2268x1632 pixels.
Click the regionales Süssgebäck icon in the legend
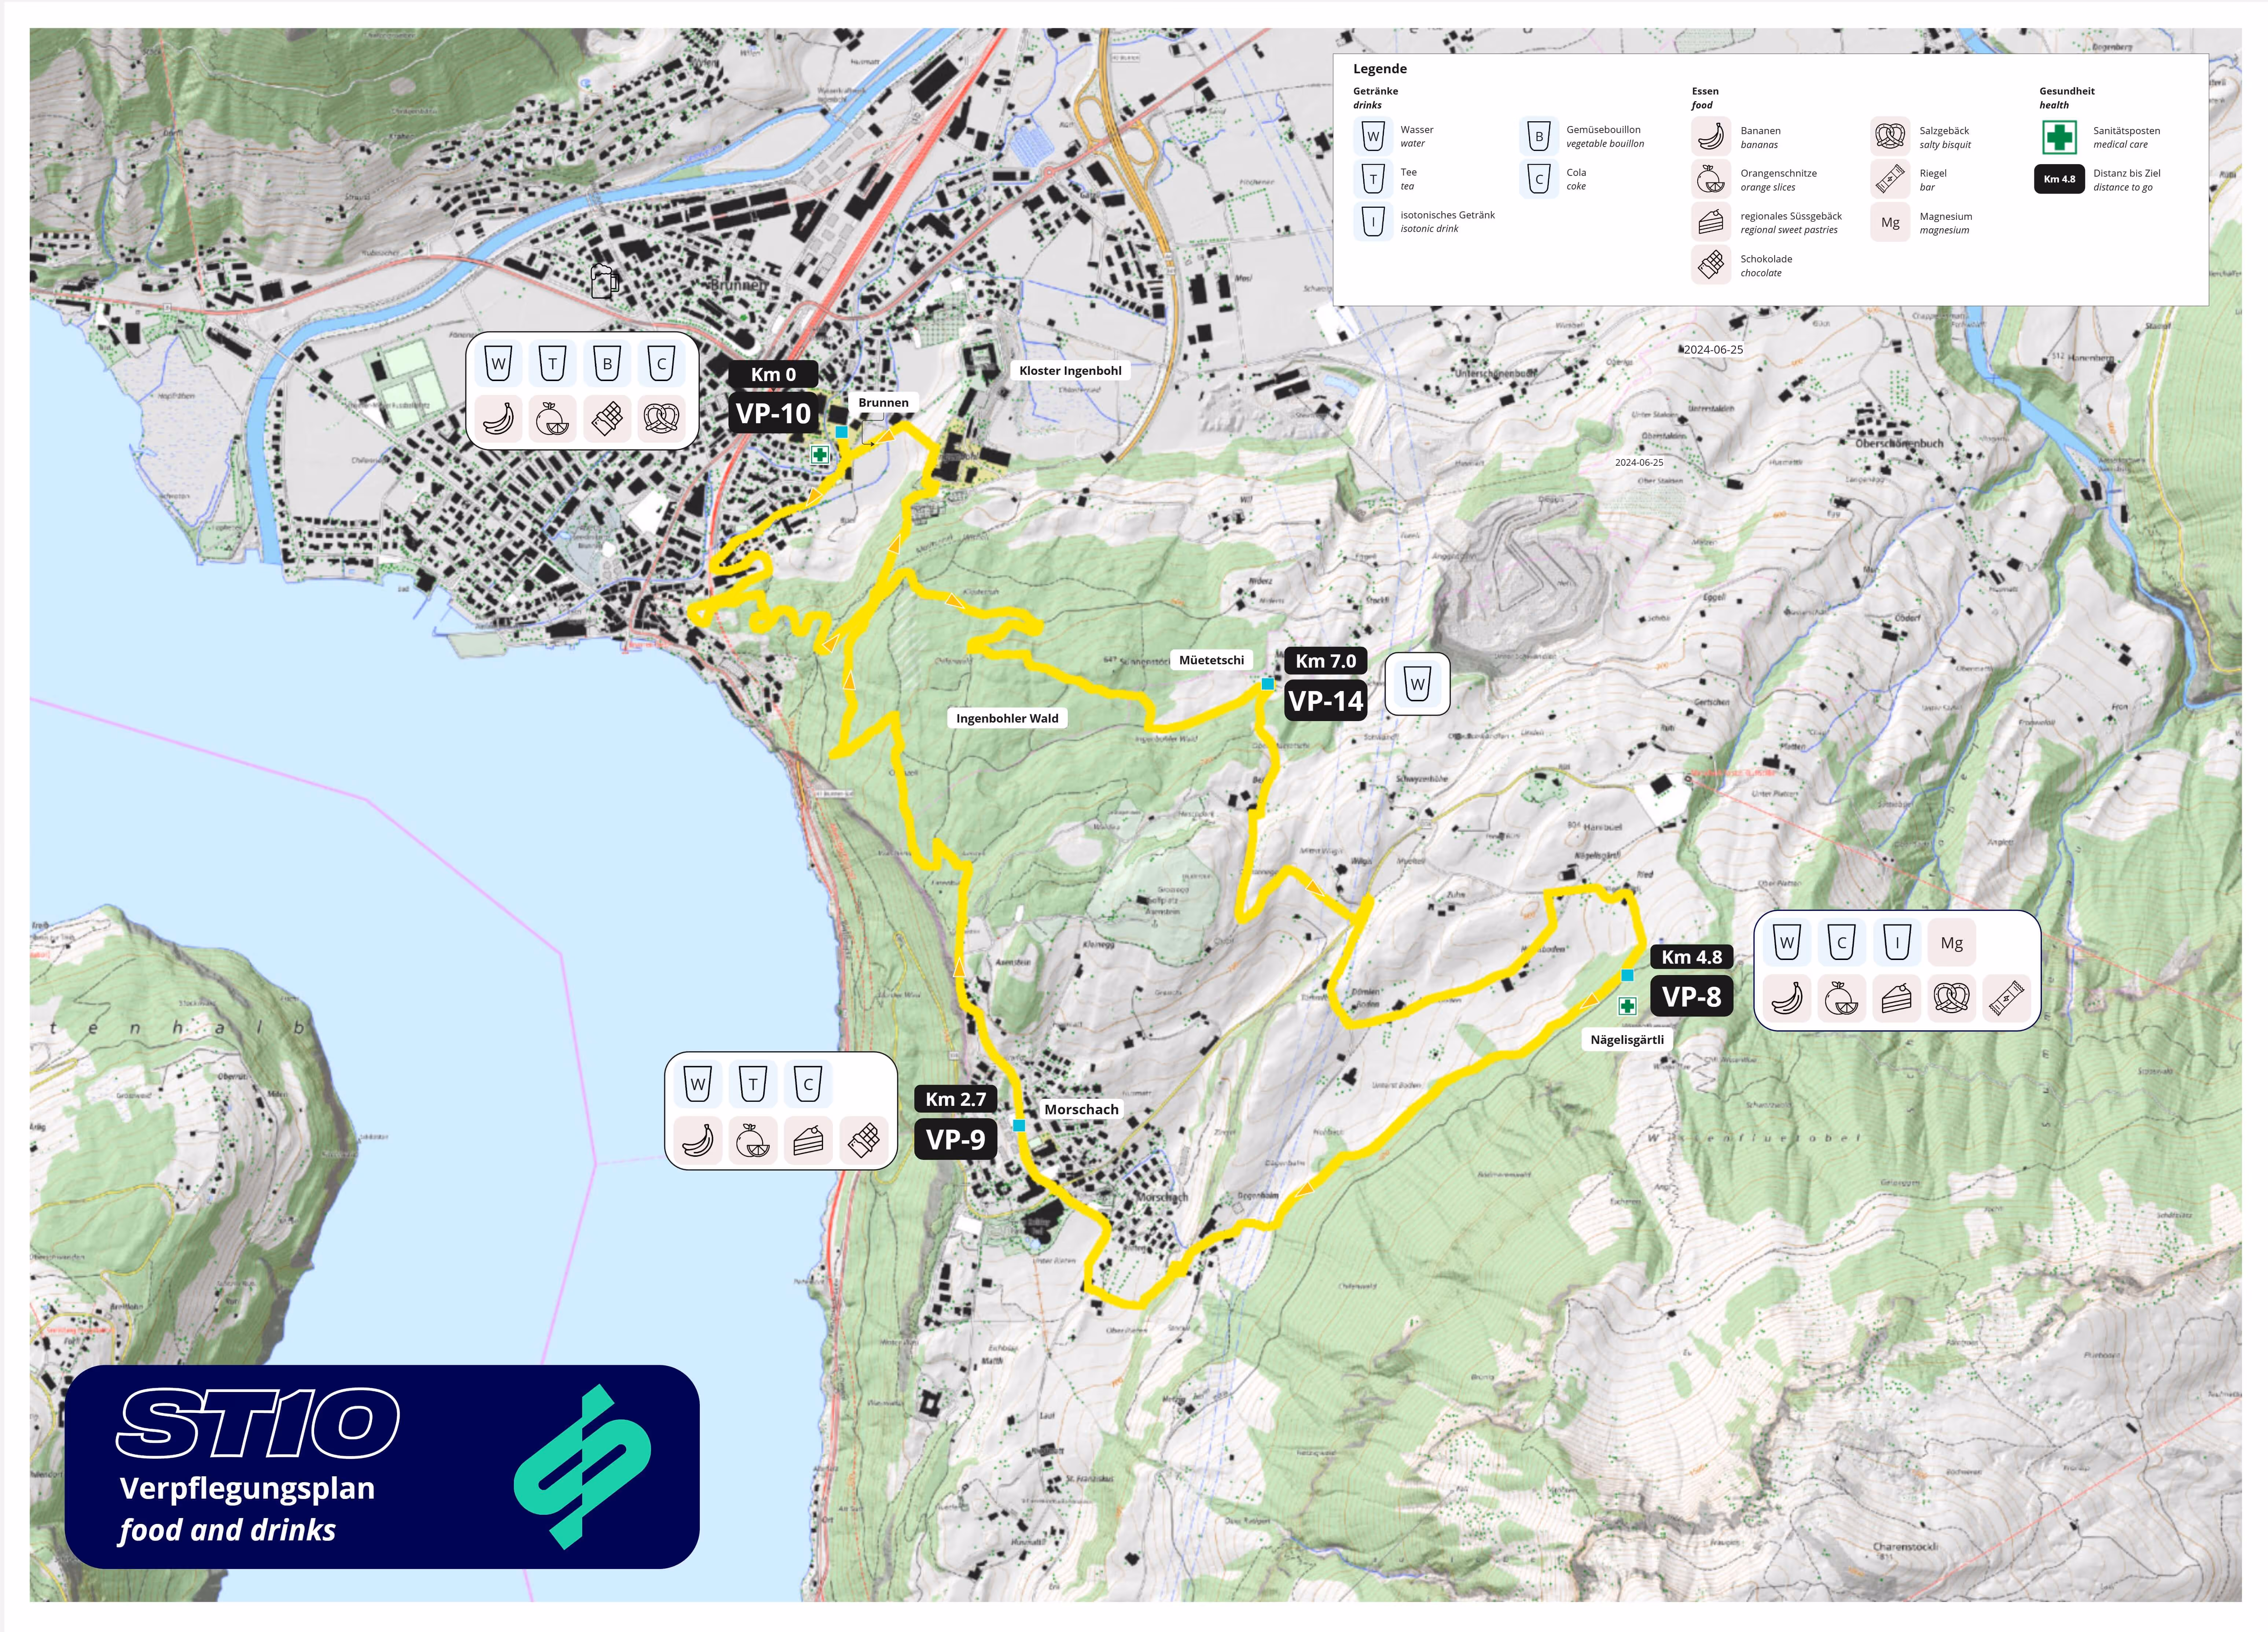click(x=1711, y=222)
